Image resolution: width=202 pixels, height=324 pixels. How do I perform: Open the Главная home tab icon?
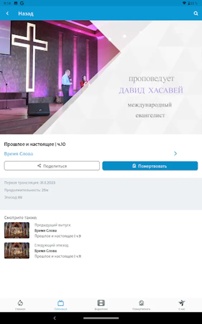click(20, 303)
